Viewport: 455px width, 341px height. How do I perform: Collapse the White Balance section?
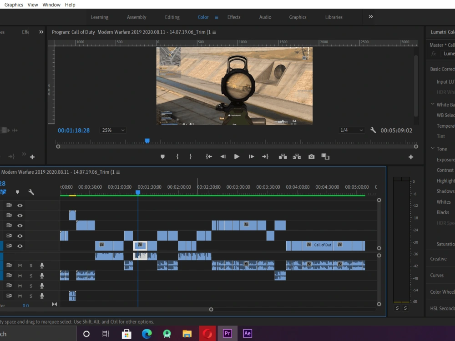coord(433,104)
